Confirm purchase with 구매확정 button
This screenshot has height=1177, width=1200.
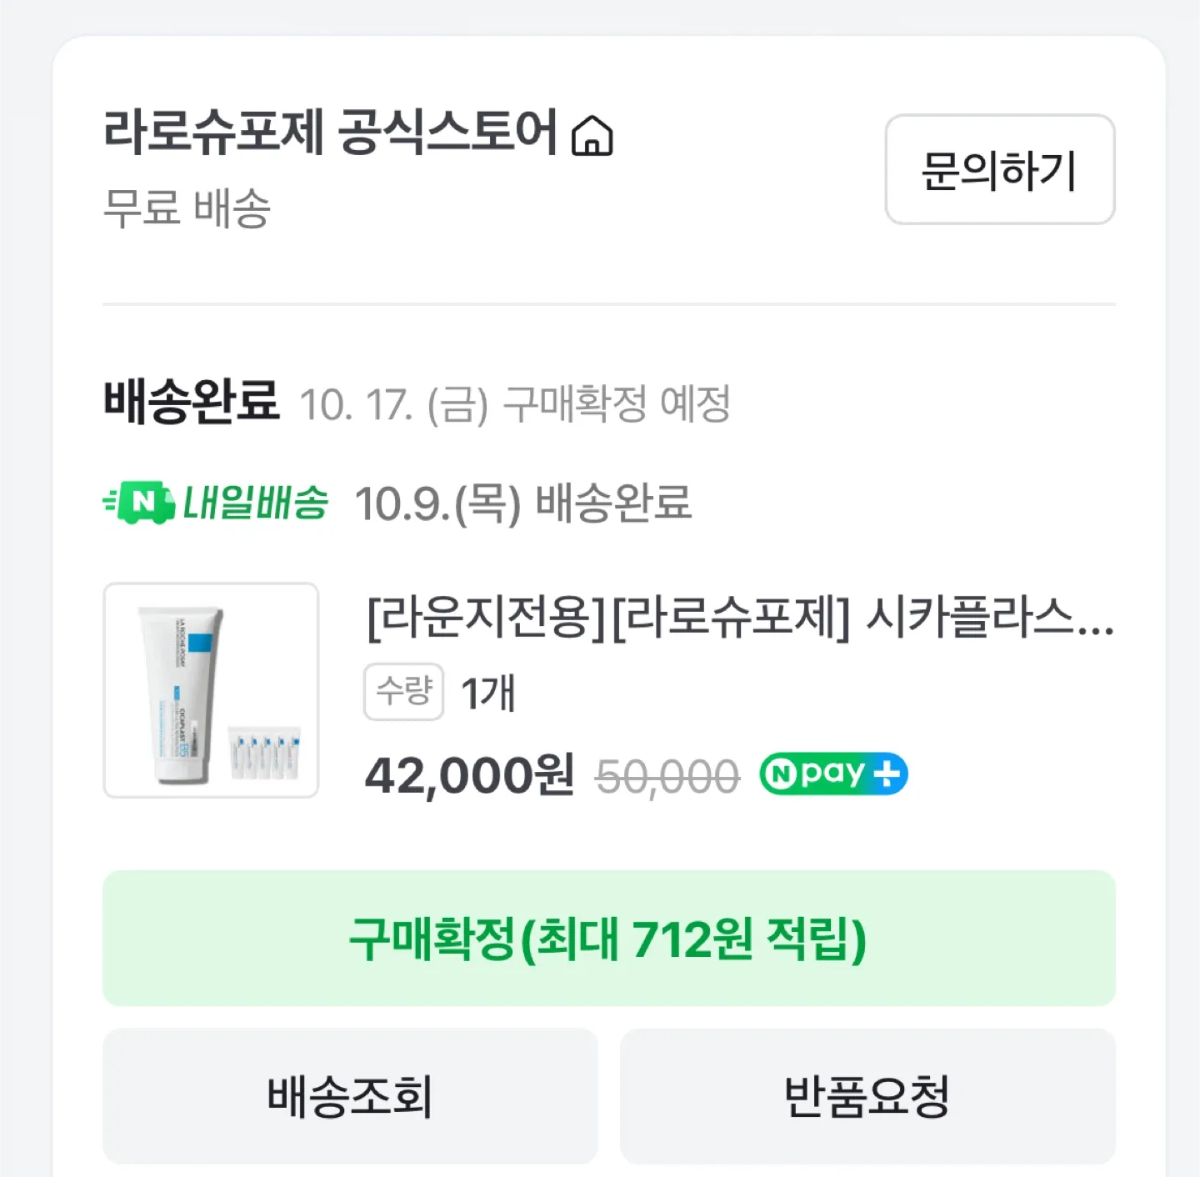pyautogui.click(x=608, y=939)
